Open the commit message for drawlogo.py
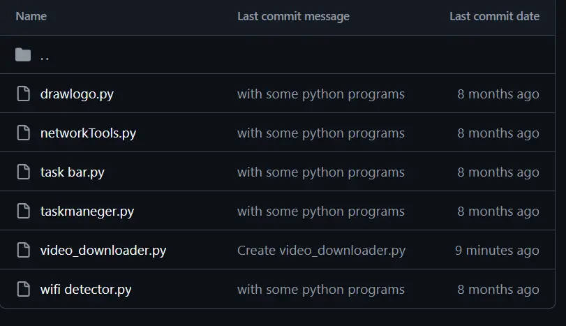Image resolution: width=566 pixels, height=326 pixels. click(x=320, y=94)
